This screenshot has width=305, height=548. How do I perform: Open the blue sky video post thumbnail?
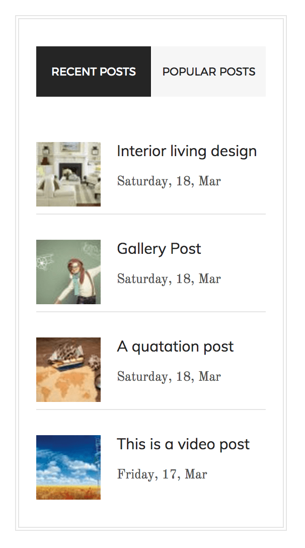coord(68,467)
